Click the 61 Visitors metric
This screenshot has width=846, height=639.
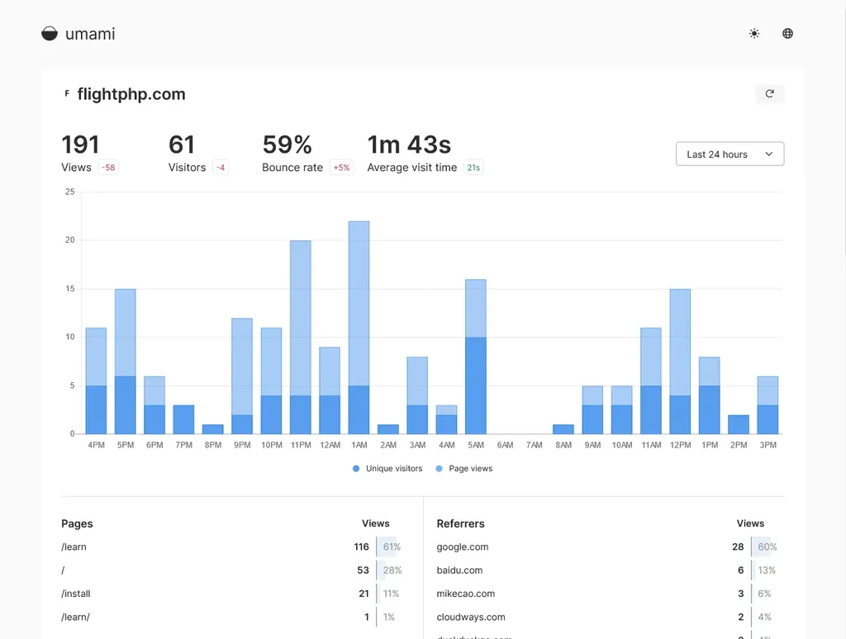181,144
